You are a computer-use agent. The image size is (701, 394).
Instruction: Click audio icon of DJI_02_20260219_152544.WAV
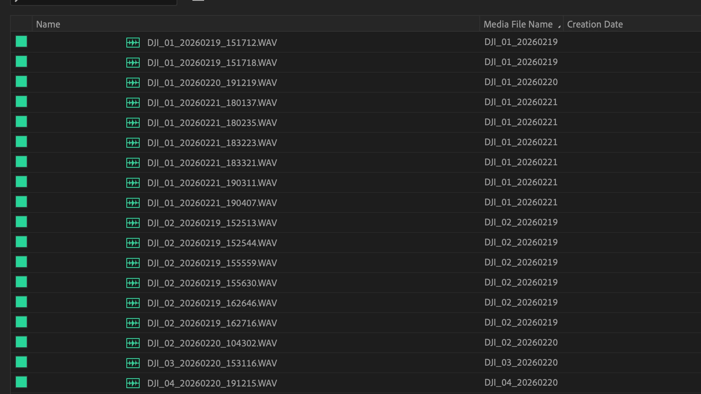[133, 243]
